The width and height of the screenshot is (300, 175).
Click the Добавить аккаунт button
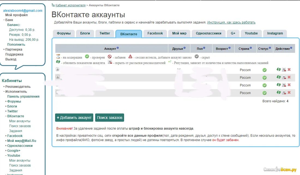tap(74, 118)
